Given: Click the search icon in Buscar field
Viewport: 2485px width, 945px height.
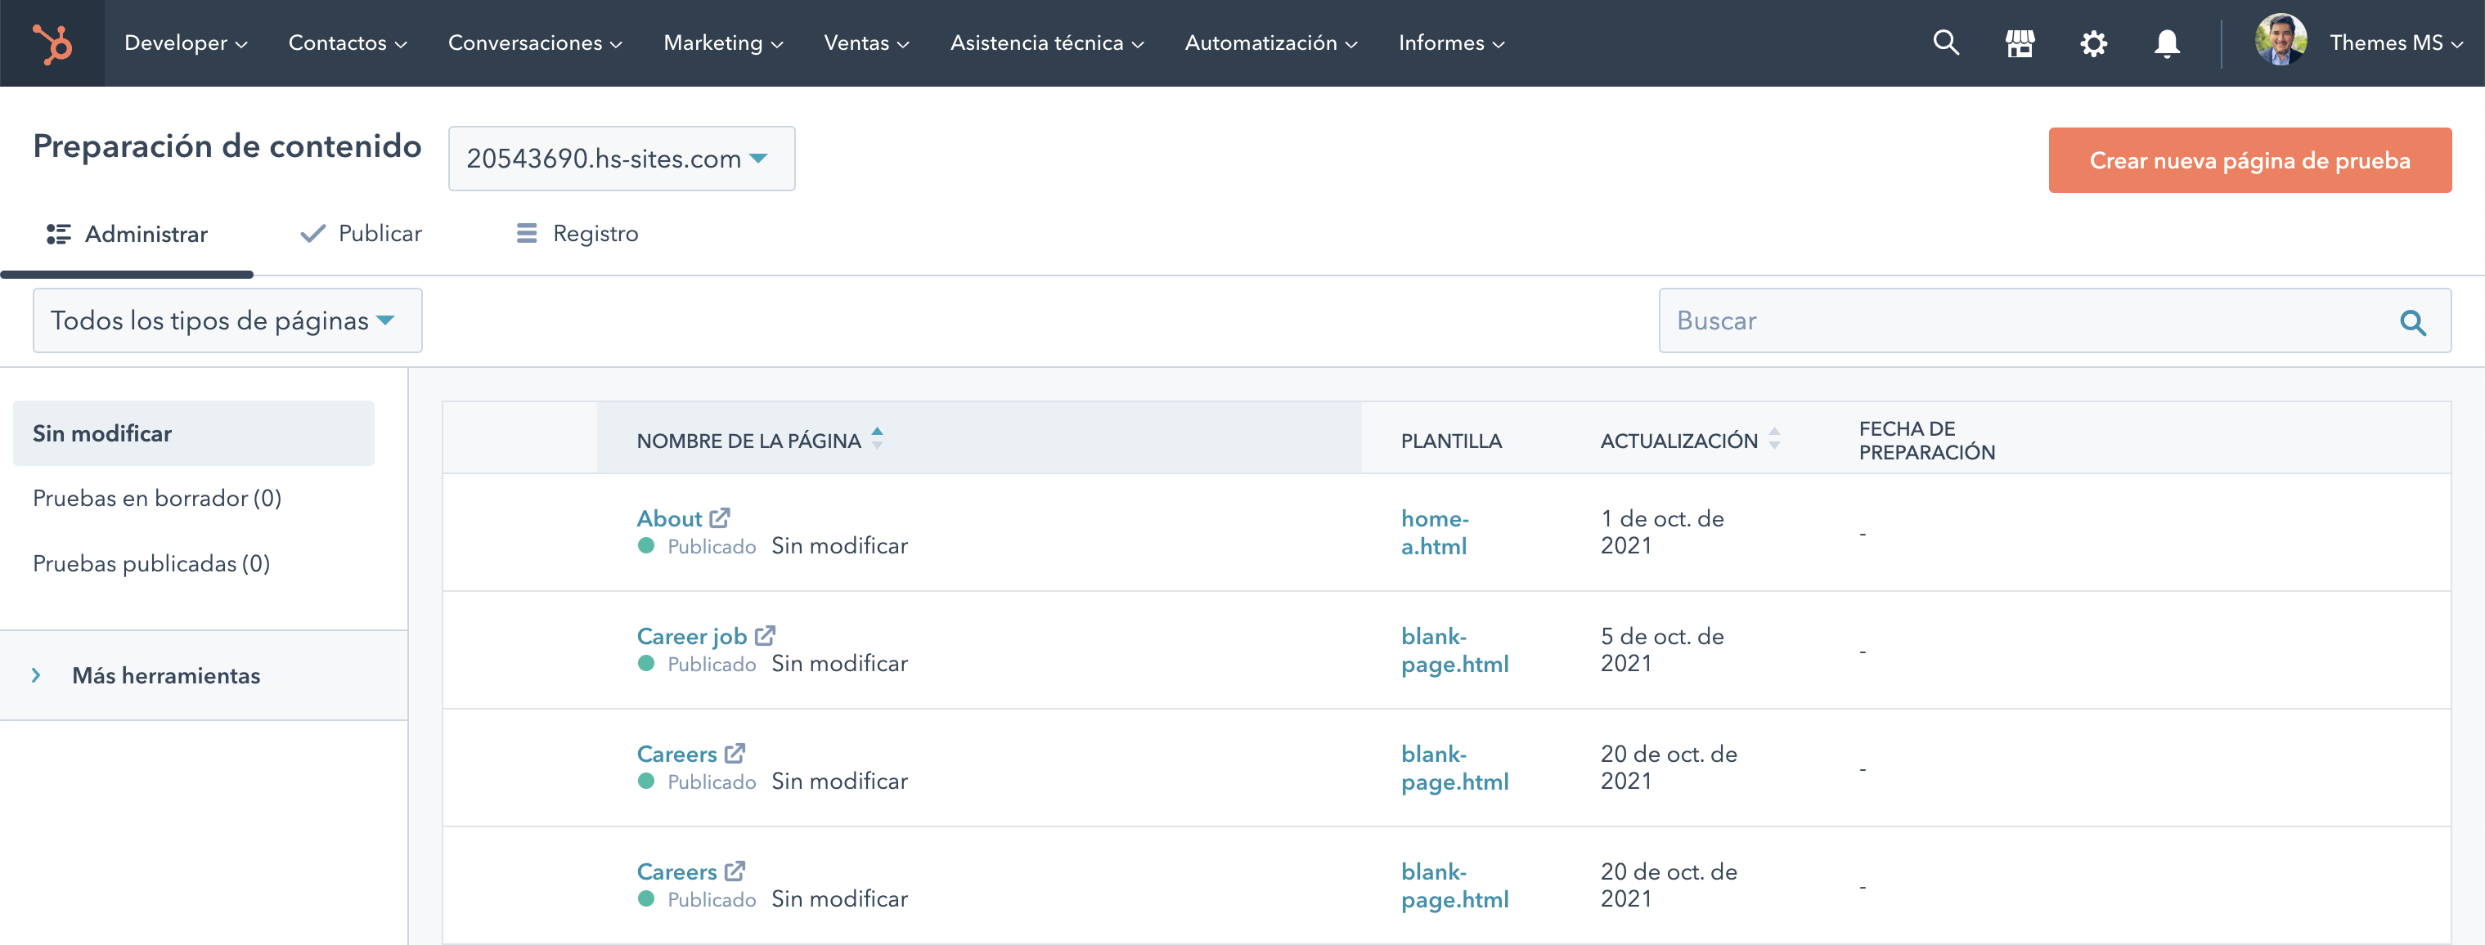Looking at the screenshot, I should tap(2411, 322).
